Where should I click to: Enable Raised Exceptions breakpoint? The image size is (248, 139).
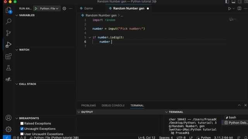pyautogui.click(x=22, y=124)
